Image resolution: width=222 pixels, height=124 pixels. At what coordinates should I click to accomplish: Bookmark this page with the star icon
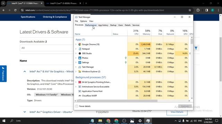pyautogui.click(x=190, y=10)
